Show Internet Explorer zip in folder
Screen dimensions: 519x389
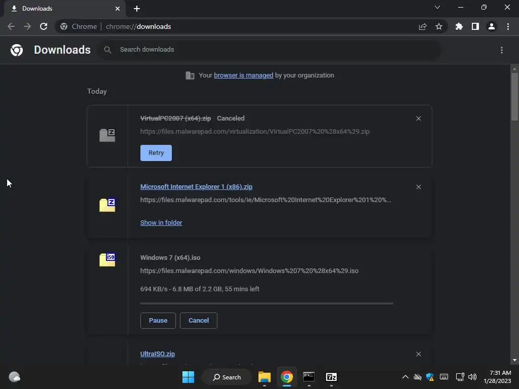tap(161, 223)
